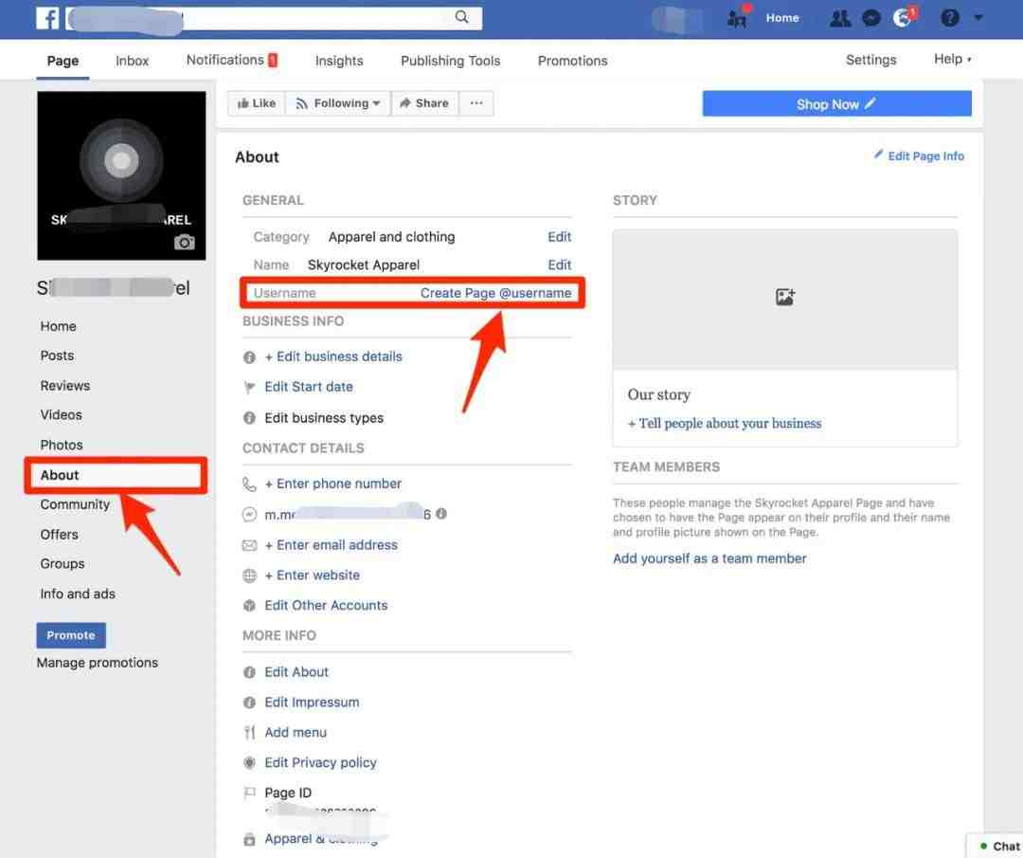Open the globe notifications icon
The width and height of the screenshot is (1023, 858).
tap(903, 18)
